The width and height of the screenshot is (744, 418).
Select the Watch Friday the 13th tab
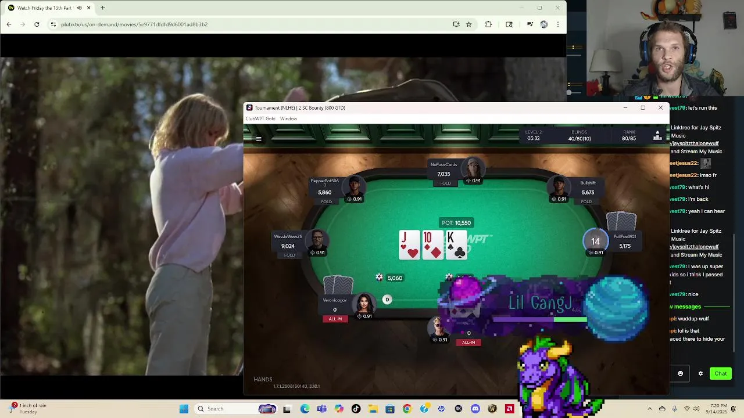coord(49,8)
